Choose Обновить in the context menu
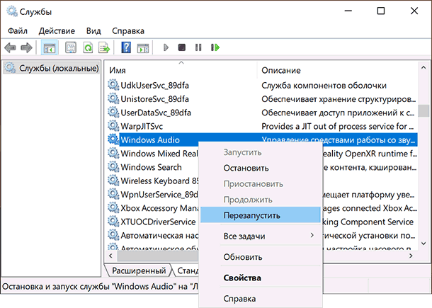This screenshot has width=432, height=308. tap(260, 257)
